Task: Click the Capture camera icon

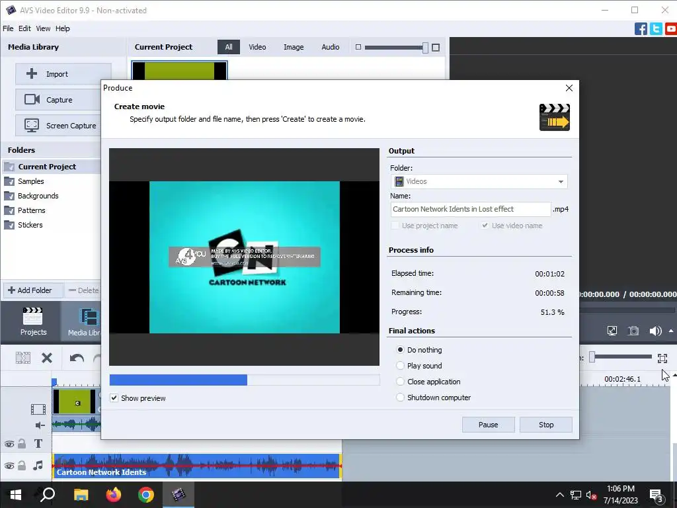Action: click(x=32, y=99)
